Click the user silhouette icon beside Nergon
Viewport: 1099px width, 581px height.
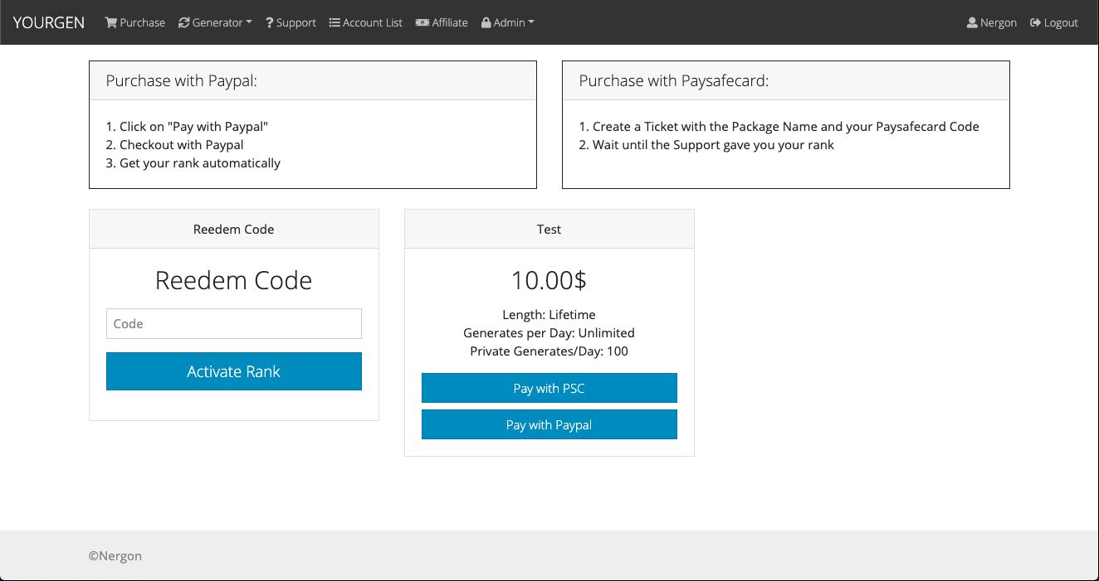pos(972,22)
